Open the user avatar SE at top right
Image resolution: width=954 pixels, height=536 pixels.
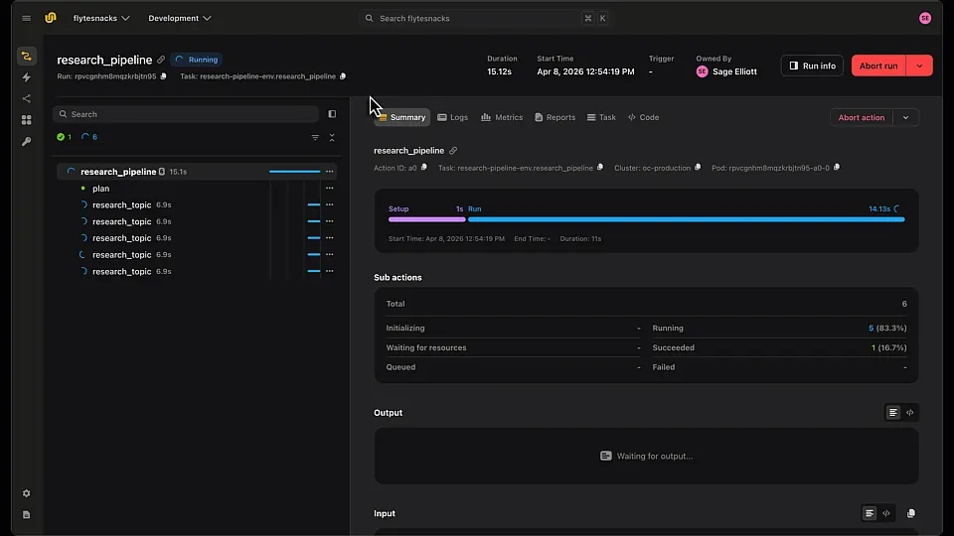[x=925, y=18]
